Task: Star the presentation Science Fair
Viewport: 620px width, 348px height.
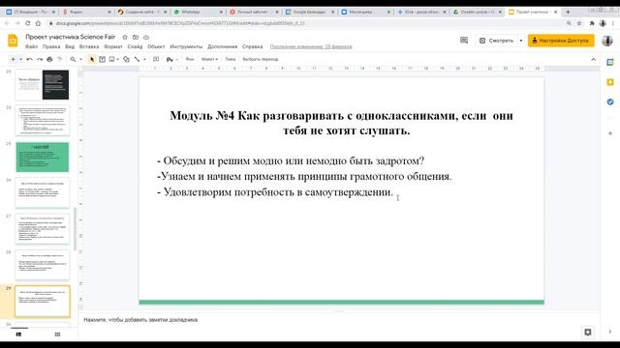Action: click(125, 37)
